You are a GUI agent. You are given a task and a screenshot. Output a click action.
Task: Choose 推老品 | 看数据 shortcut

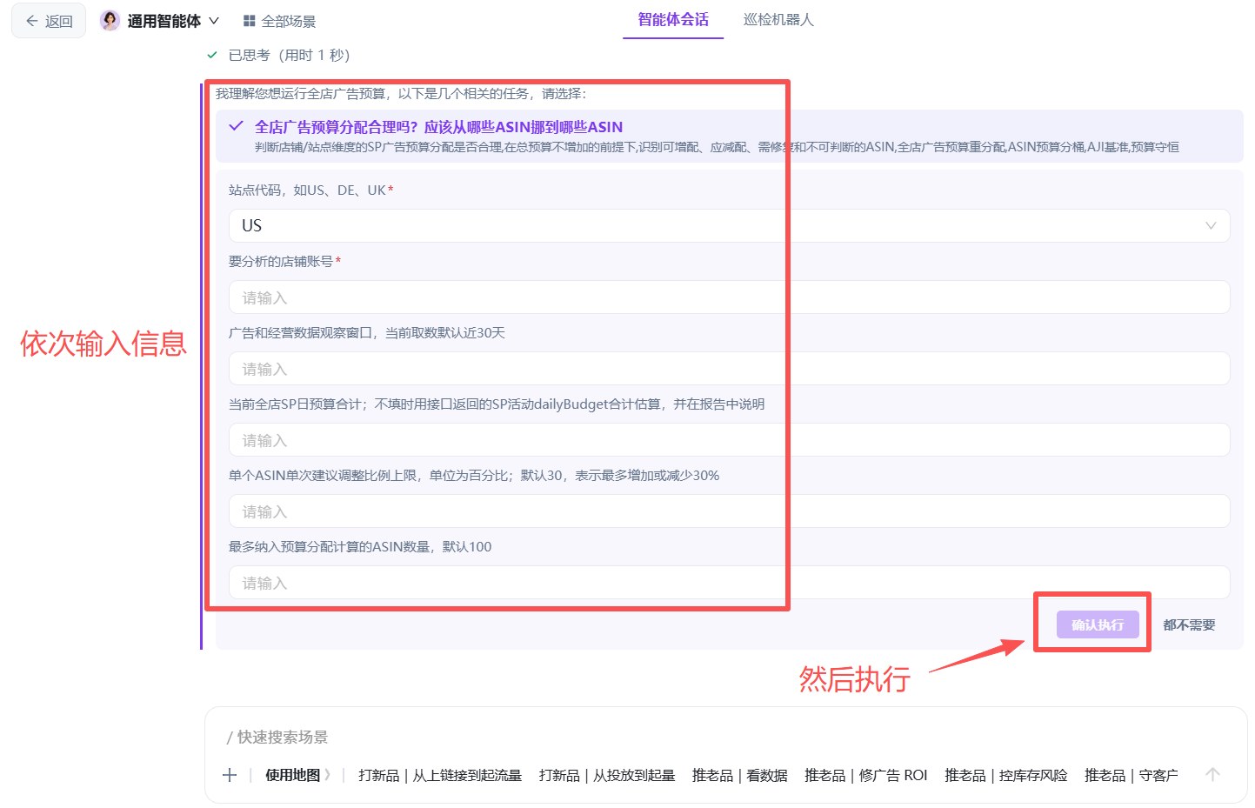point(740,775)
